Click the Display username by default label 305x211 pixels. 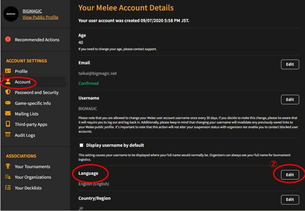point(115,145)
